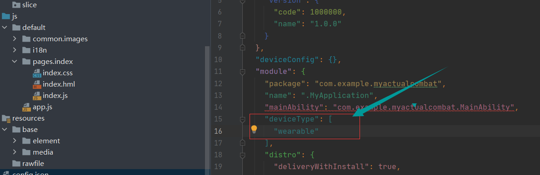This screenshot has width=540, height=175.
Task: Select the resources folder icon
Action: pos(6,118)
